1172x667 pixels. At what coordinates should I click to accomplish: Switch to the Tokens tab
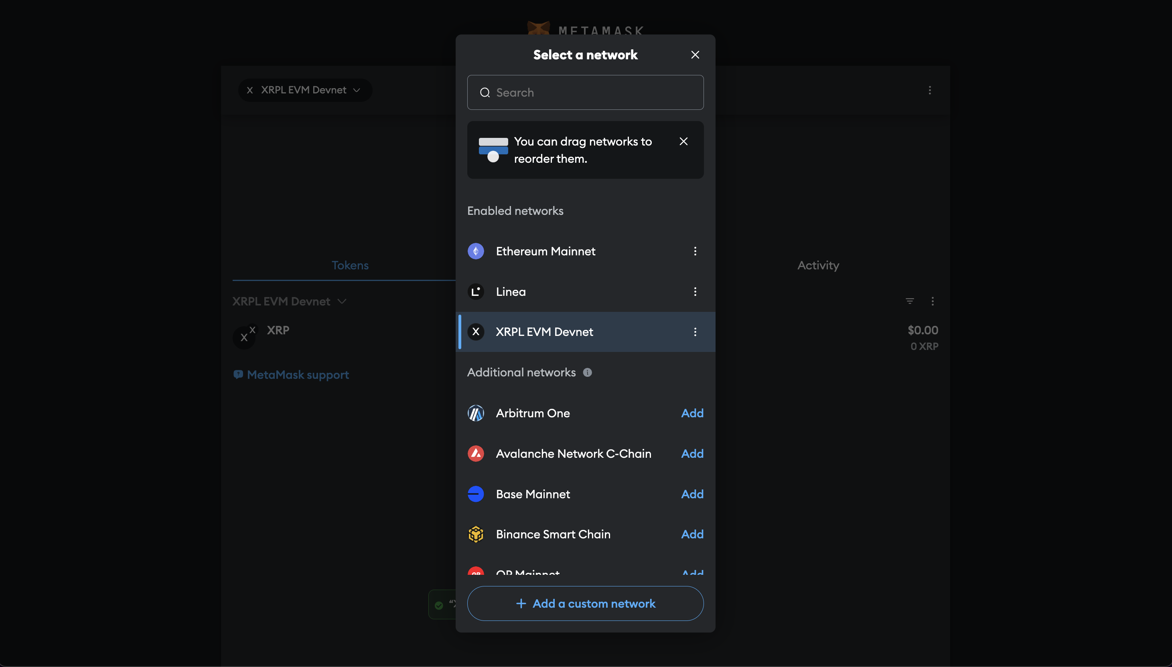click(350, 265)
